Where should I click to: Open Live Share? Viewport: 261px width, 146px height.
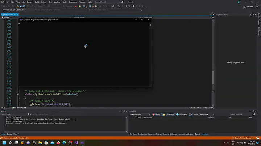(x=248, y=7)
